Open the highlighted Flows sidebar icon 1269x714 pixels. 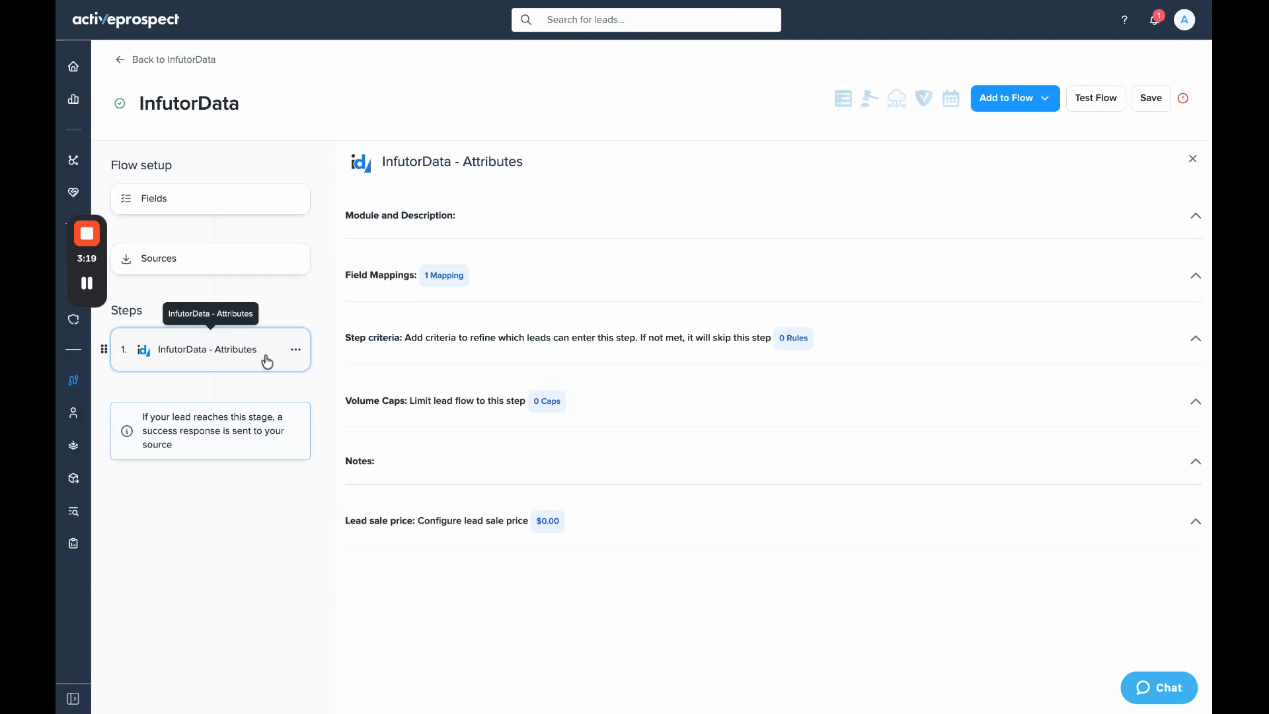[x=73, y=380]
